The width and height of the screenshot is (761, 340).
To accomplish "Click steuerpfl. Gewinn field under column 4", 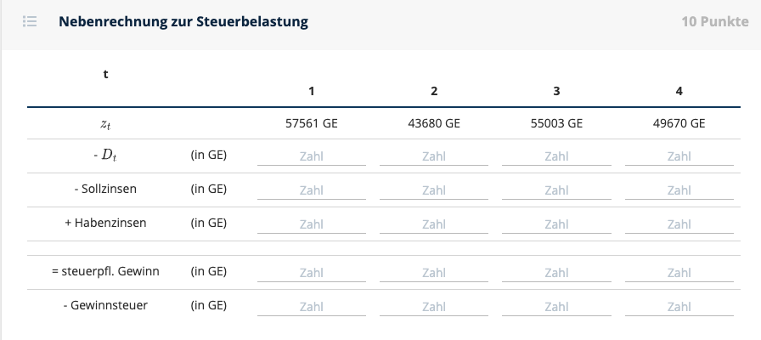I will tap(679, 273).
